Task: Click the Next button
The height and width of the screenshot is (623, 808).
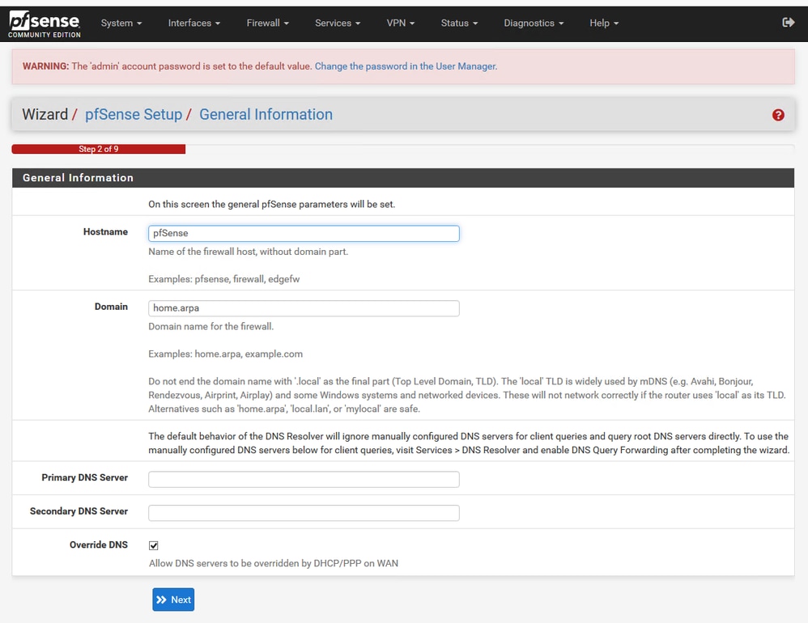Action: click(x=173, y=600)
